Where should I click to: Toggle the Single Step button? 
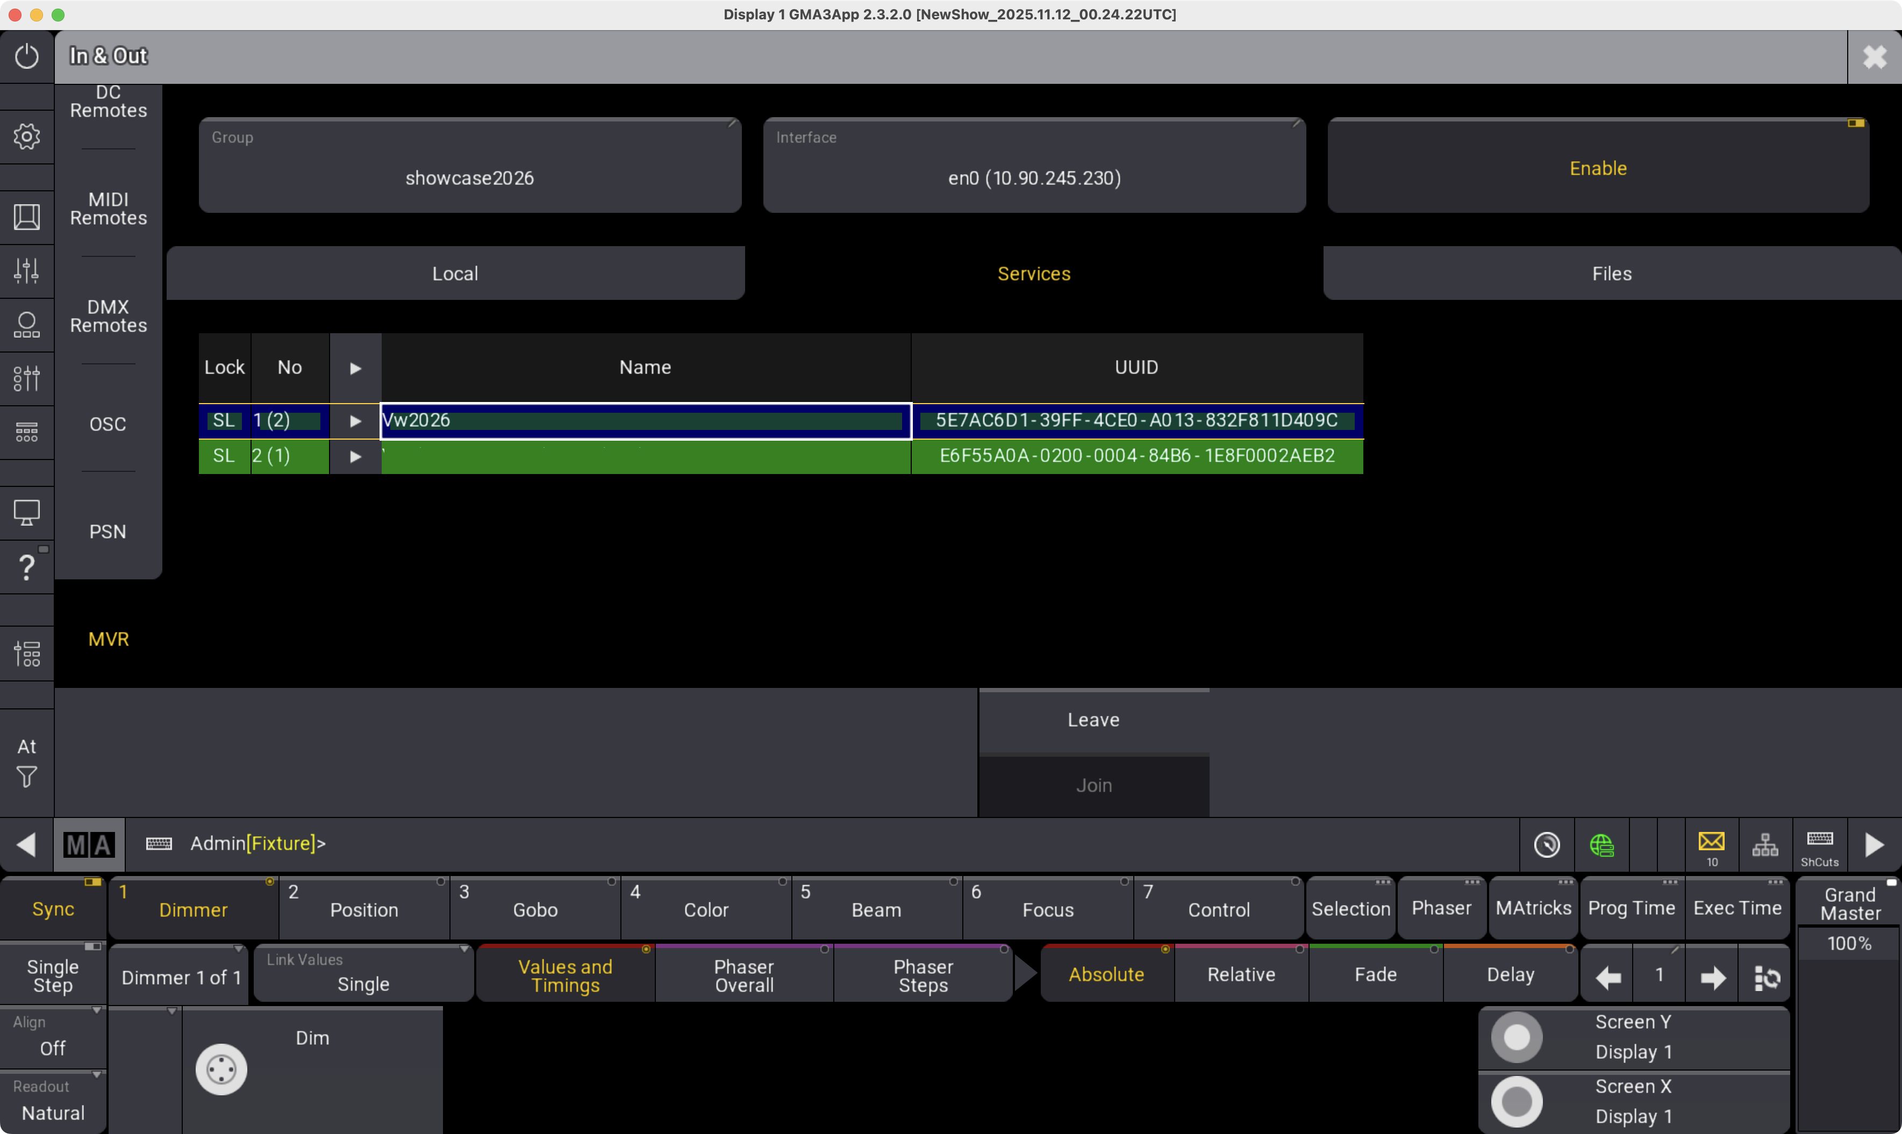pos(53,976)
